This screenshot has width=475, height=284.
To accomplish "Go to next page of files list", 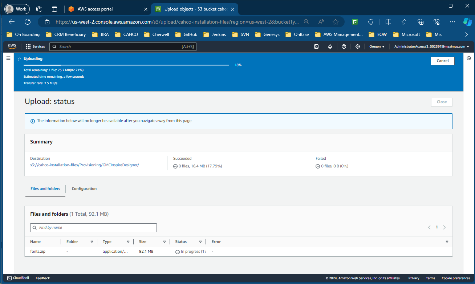I will pos(444,227).
